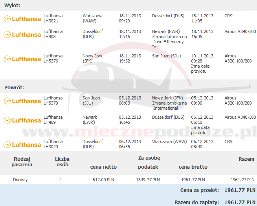Click the 'Liczba osób' column header
This screenshot has width=257, height=206.
click(62, 162)
